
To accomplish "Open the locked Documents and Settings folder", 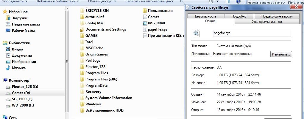I will tap(105, 29).
